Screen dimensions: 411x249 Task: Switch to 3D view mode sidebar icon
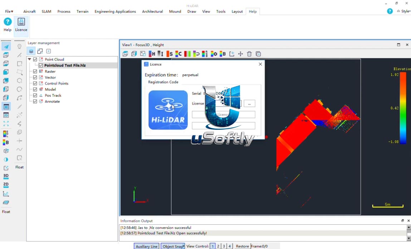[6, 106]
